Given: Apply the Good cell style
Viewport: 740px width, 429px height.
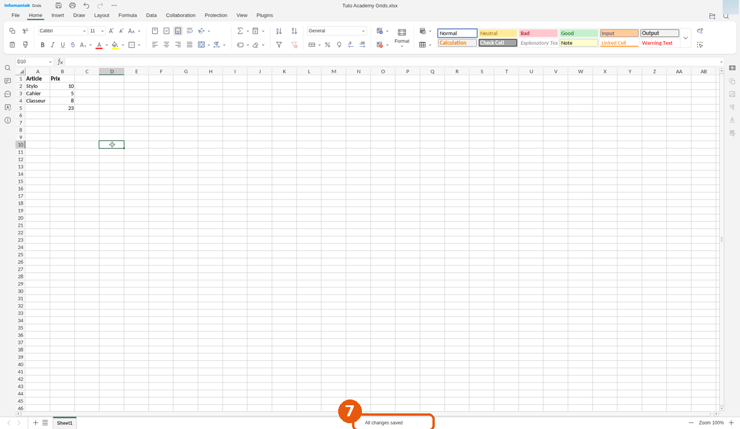Looking at the screenshot, I should pos(579,34).
